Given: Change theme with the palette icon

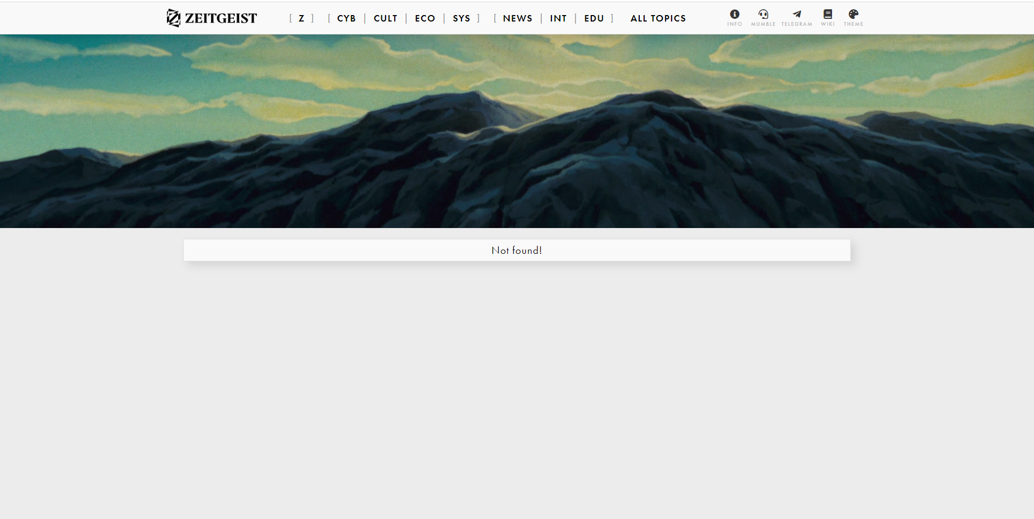Looking at the screenshot, I should [854, 14].
